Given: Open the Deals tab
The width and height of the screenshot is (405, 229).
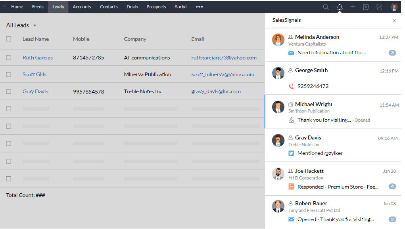Looking at the screenshot, I should point(132,7).
